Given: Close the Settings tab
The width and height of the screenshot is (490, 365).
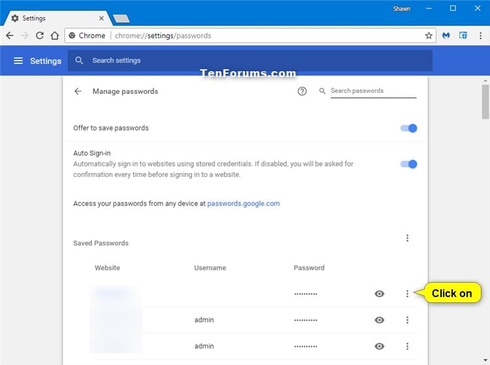Looking at the screenshot, I should [101, 18].
